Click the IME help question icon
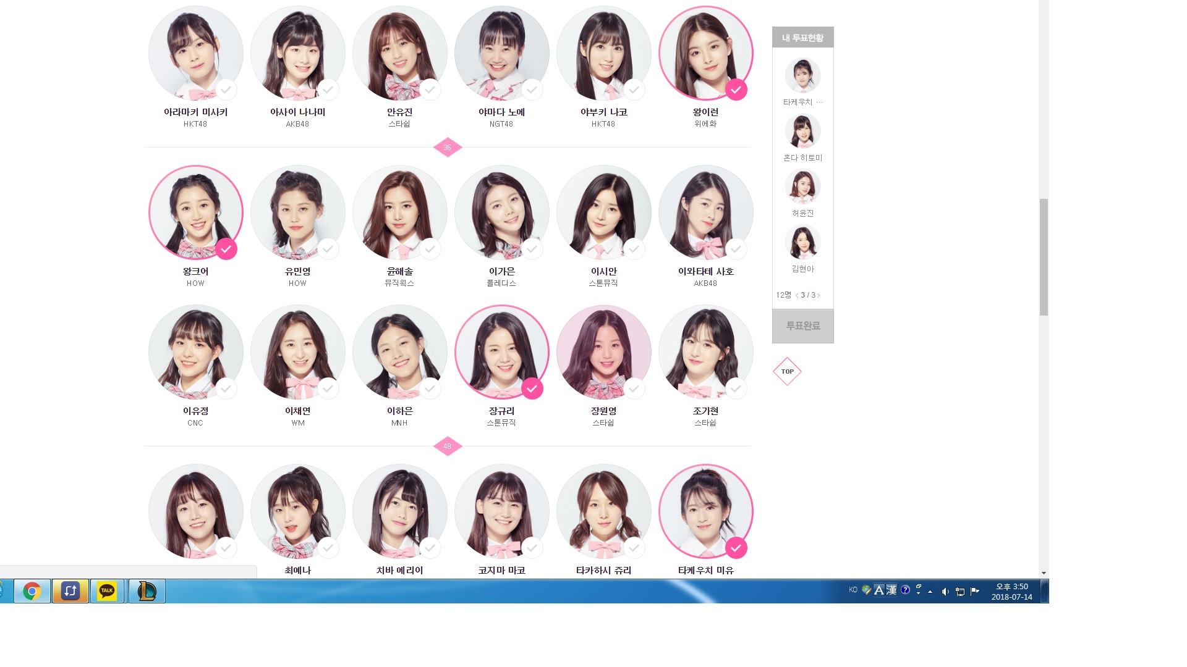The width and height of the screenshot is (1187, 667). [x=905, y=590]
